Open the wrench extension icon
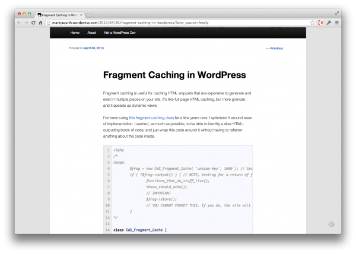The height and width of the screenshot is (254, 356). coord(329,23)
